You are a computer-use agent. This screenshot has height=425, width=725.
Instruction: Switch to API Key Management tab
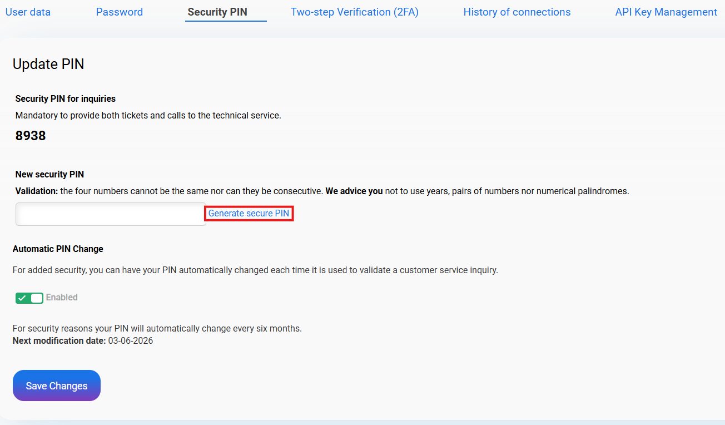click(666, 12)
